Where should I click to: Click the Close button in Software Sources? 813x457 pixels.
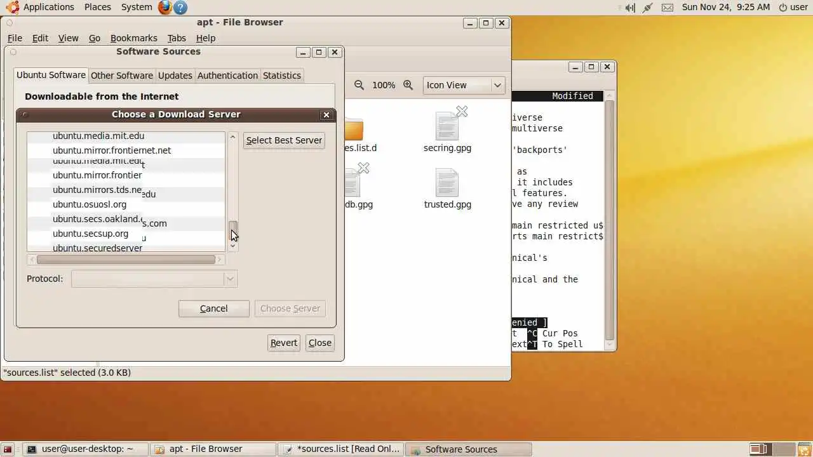(x=320, y=343)
